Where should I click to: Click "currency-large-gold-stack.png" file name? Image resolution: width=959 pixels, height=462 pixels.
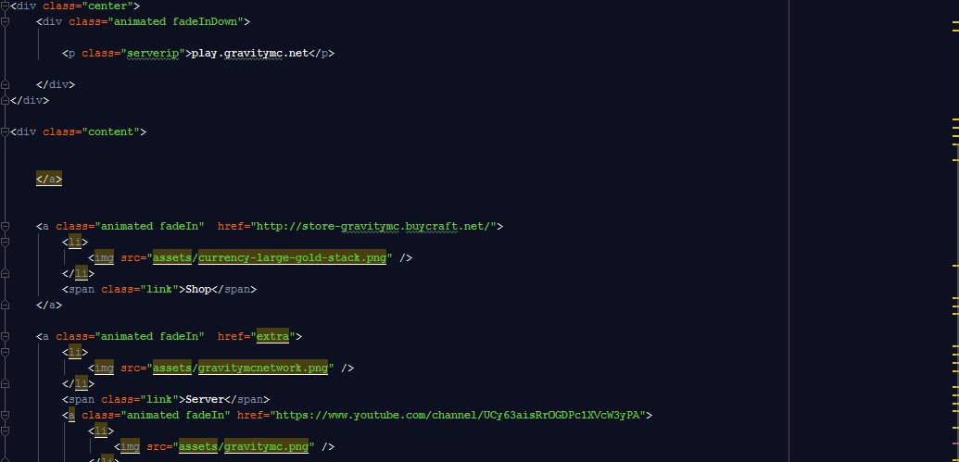[293, 258]
